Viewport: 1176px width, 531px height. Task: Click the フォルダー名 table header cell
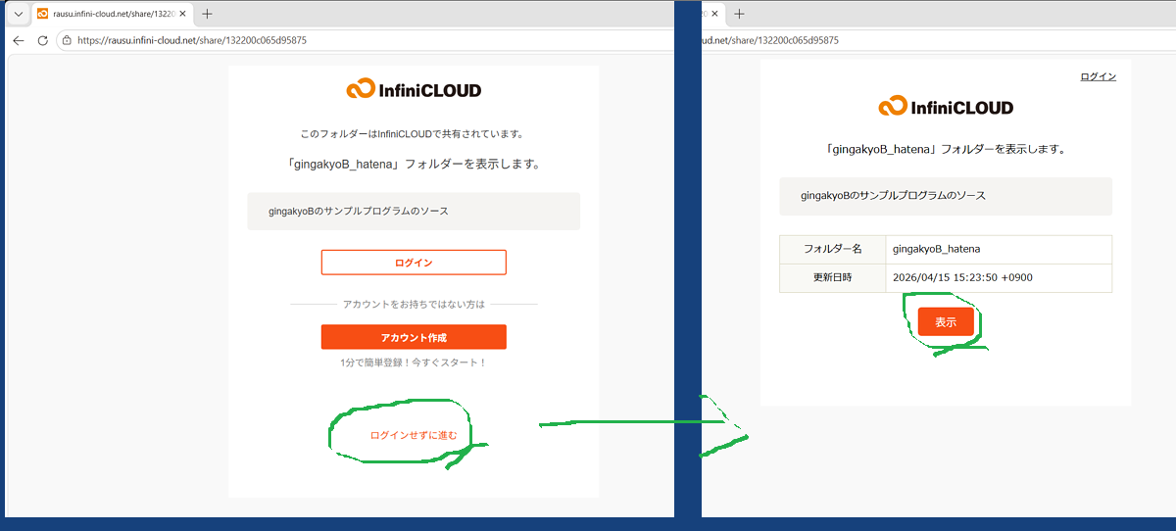(833, 250)
